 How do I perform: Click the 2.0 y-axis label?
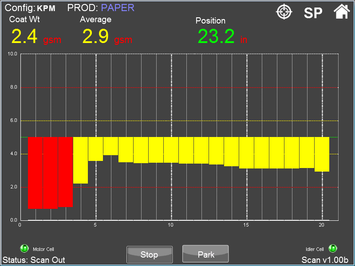[14, 187]
